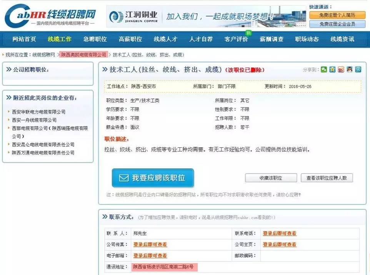Share job to QZone star icon
The image size is (370, 275).
click(x=332, y=69)
